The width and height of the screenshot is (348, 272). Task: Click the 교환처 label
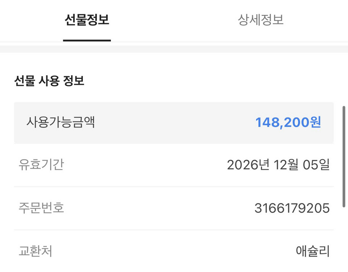click(x=35, y=251)
